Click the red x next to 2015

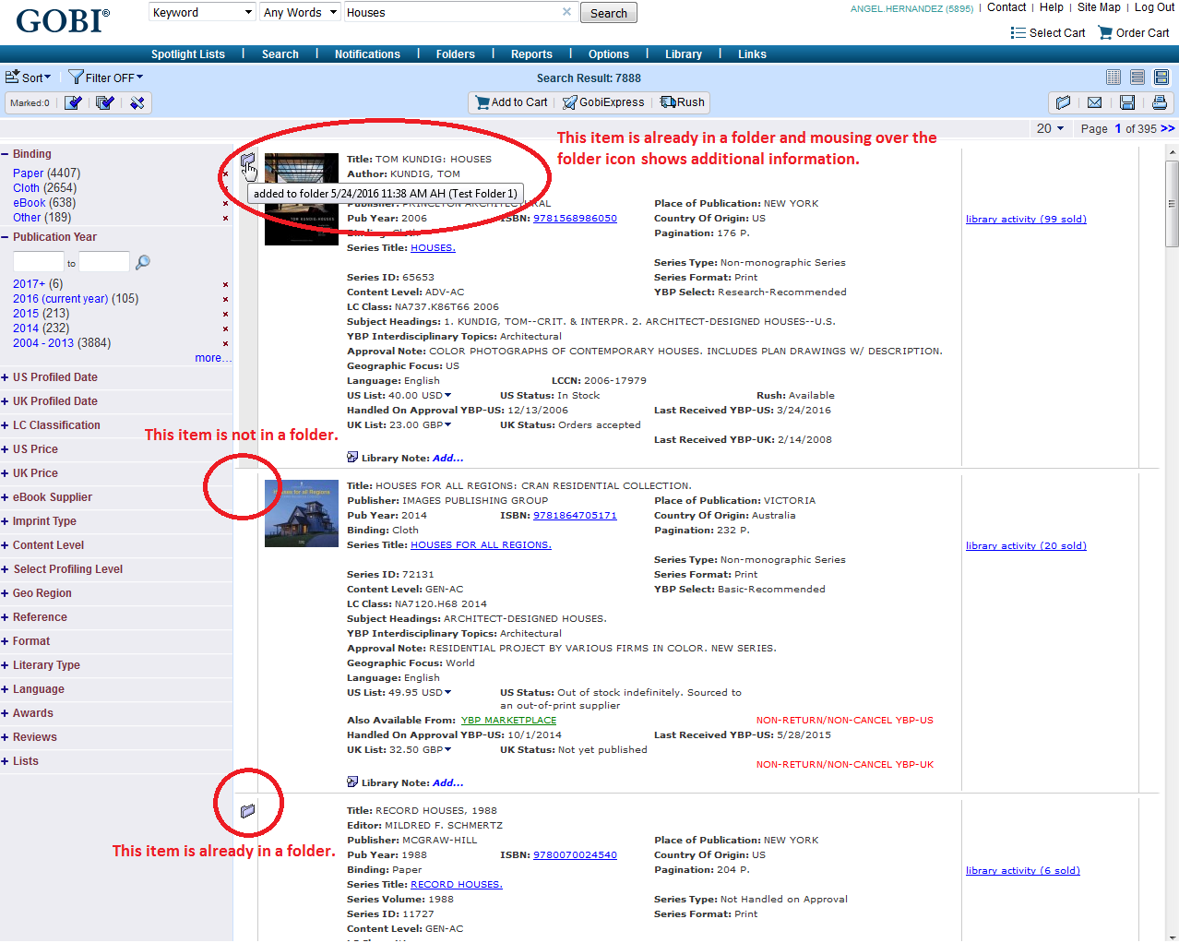coord(225,314)
